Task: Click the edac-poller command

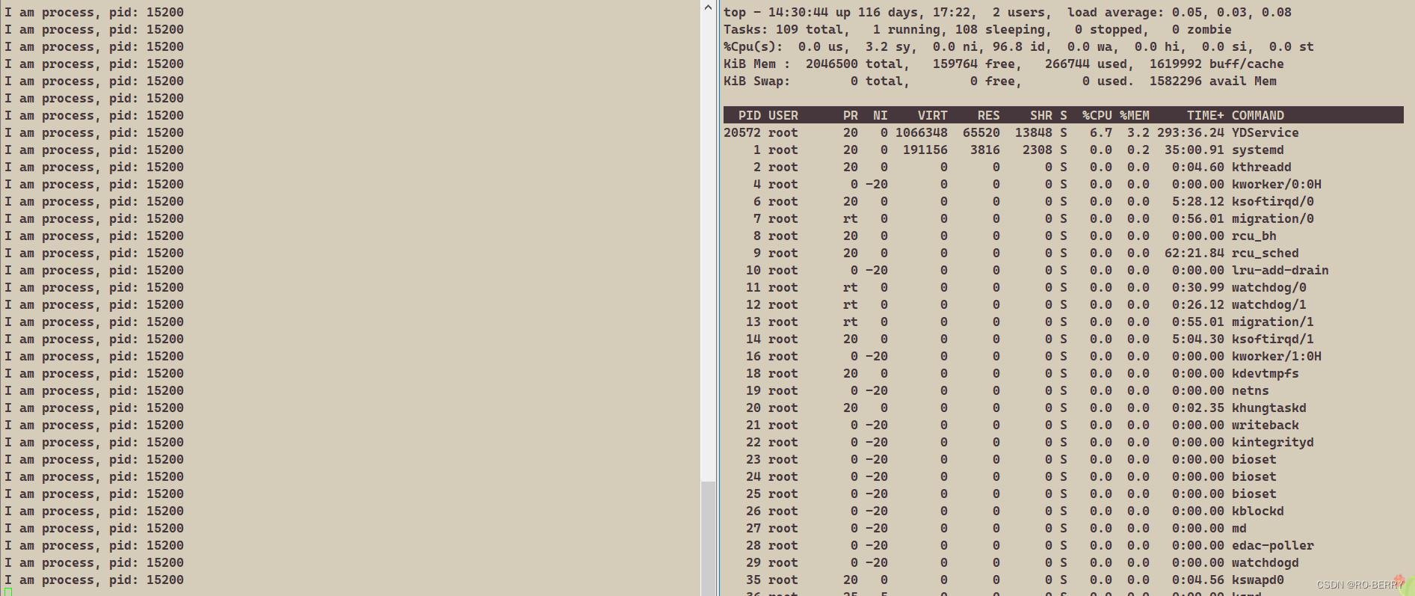Action: [x=1272, y=545]
